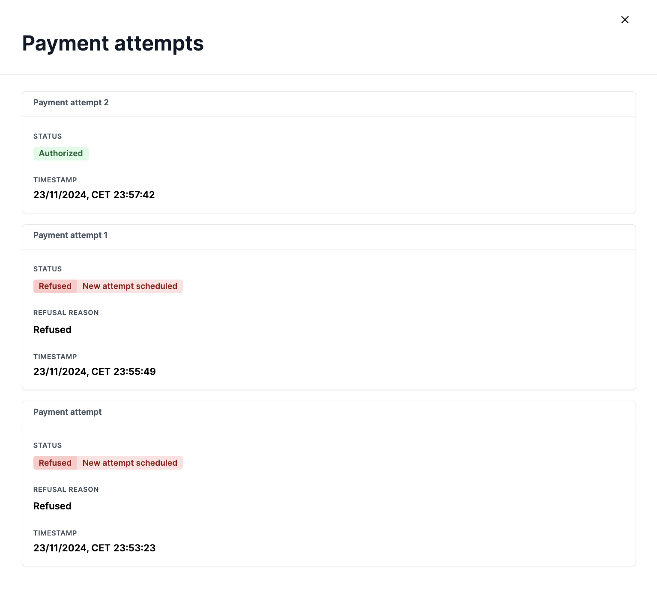Click STATUS label in Payment attempt 1

click(x=48, y=269)
